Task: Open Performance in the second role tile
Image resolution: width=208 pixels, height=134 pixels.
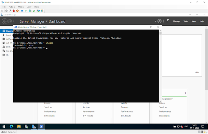Action: (x=89, y=112)
